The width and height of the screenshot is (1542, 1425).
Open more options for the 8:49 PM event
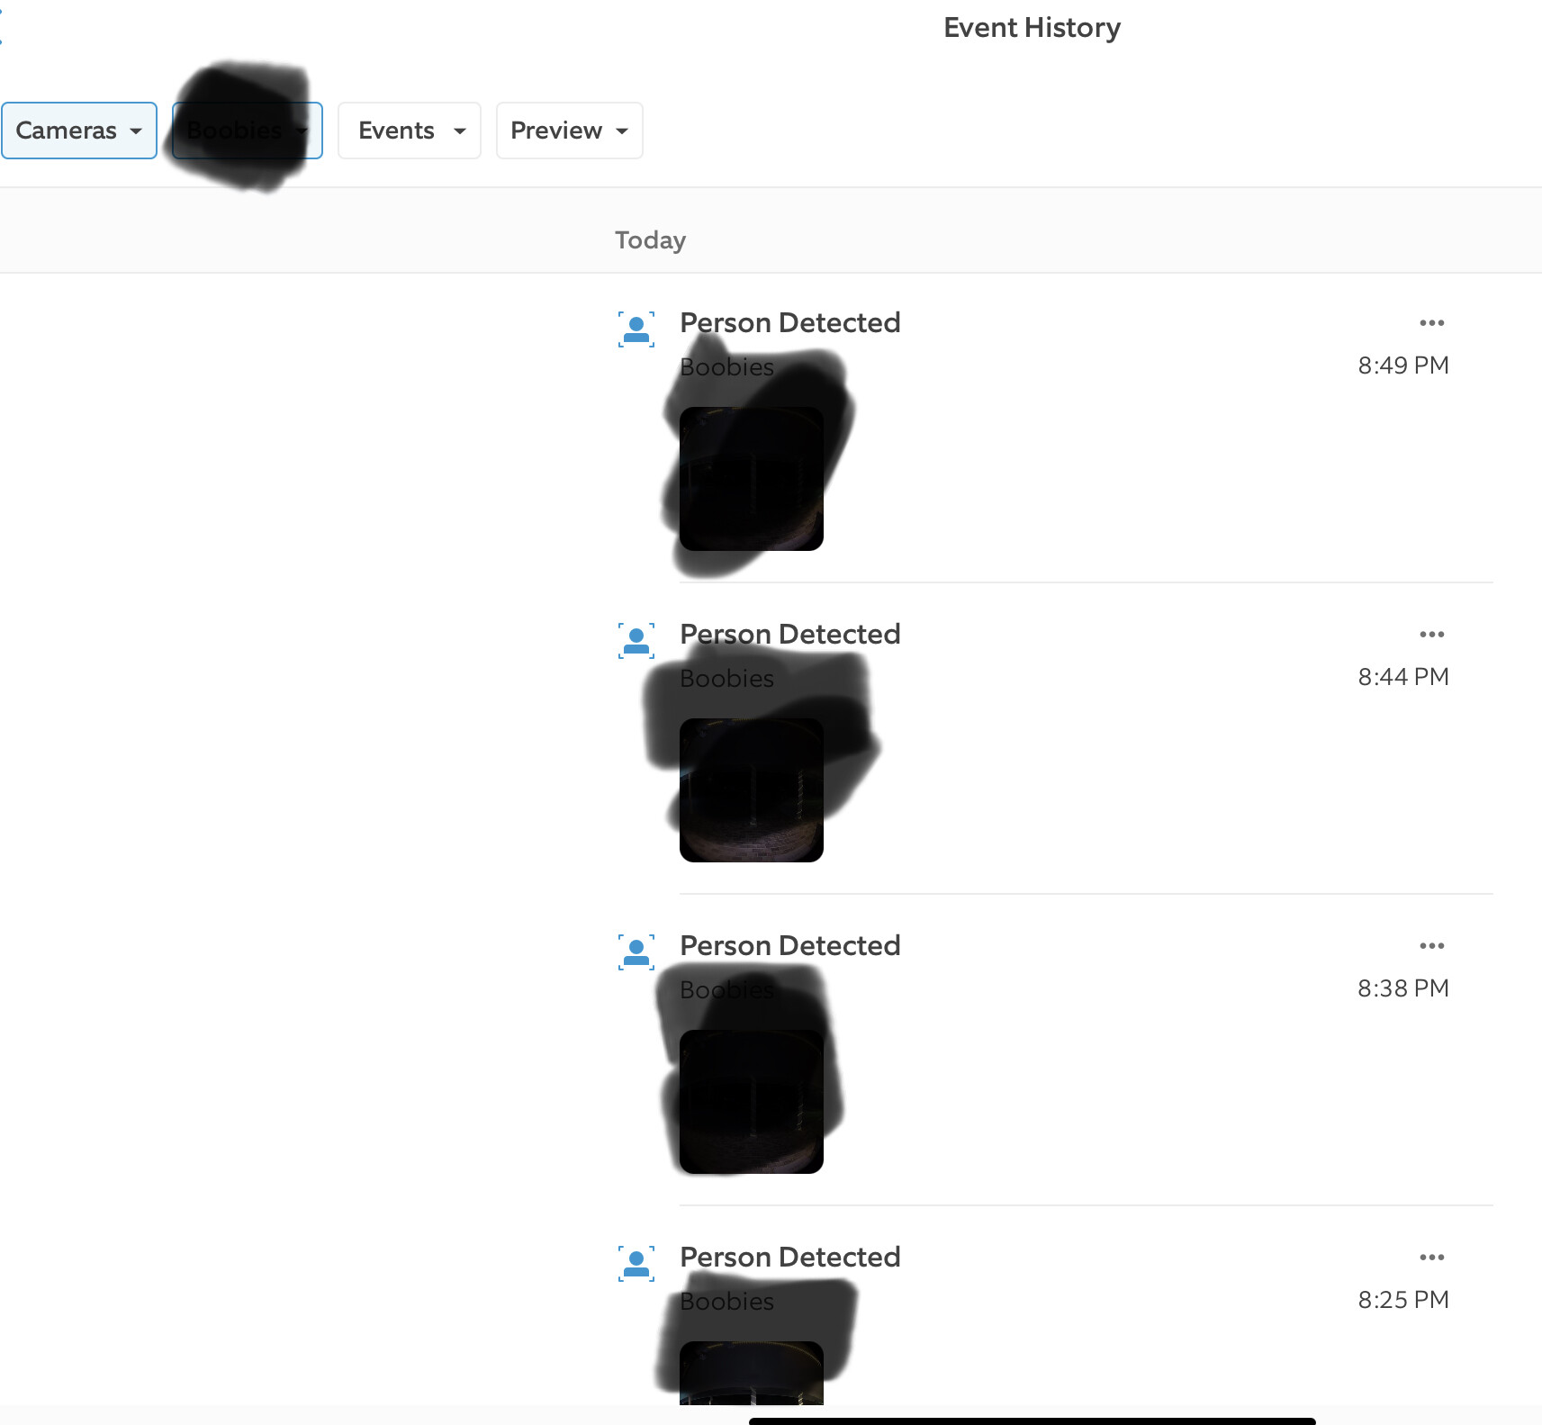coord(1431,323)
